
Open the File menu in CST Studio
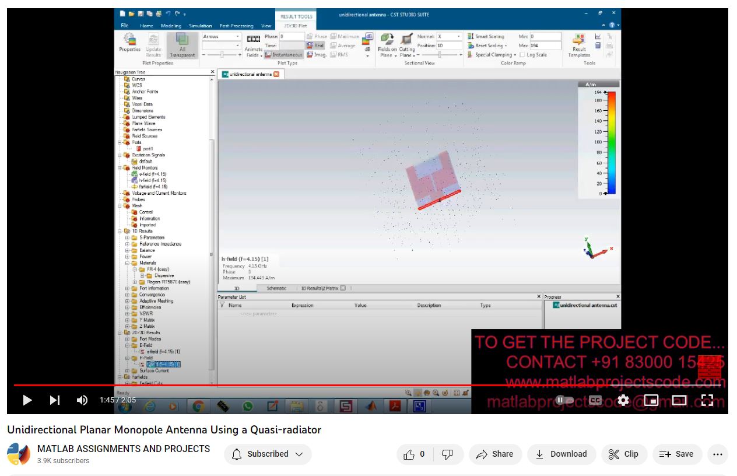[x=125, y=26]
